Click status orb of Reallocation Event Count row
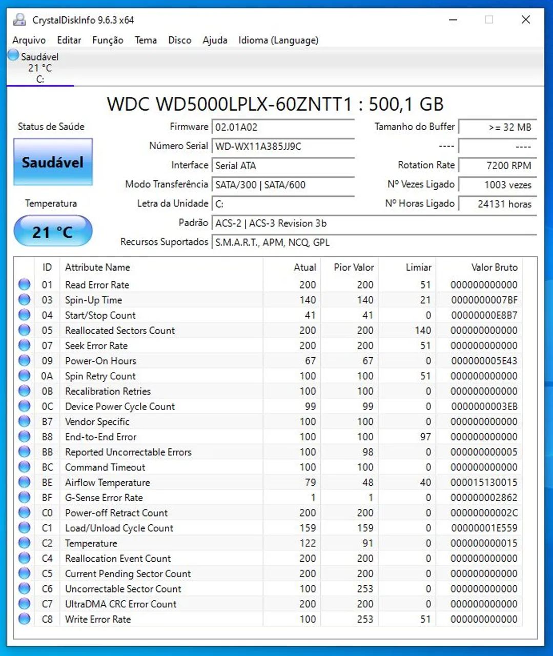The width and height of the screenshot is (553, 656). click(24, 558)
